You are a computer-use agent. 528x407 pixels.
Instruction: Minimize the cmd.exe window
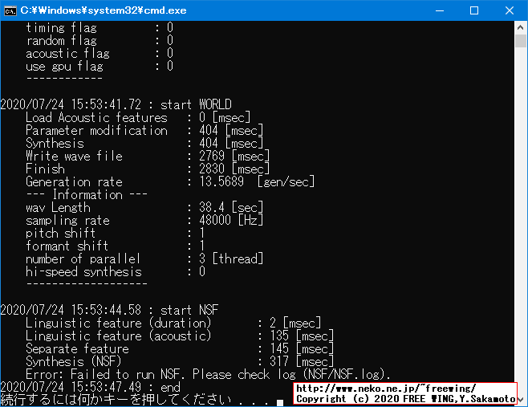point(437,10)
